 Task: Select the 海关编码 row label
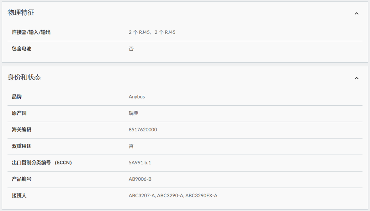(22, 130)
